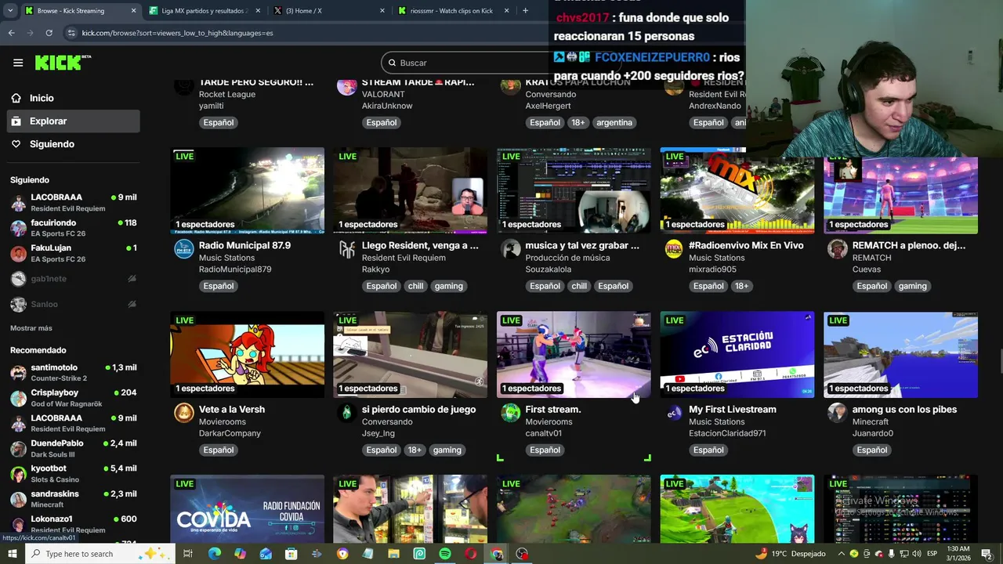Click Cuevas channel avatar

pos(838,249)
